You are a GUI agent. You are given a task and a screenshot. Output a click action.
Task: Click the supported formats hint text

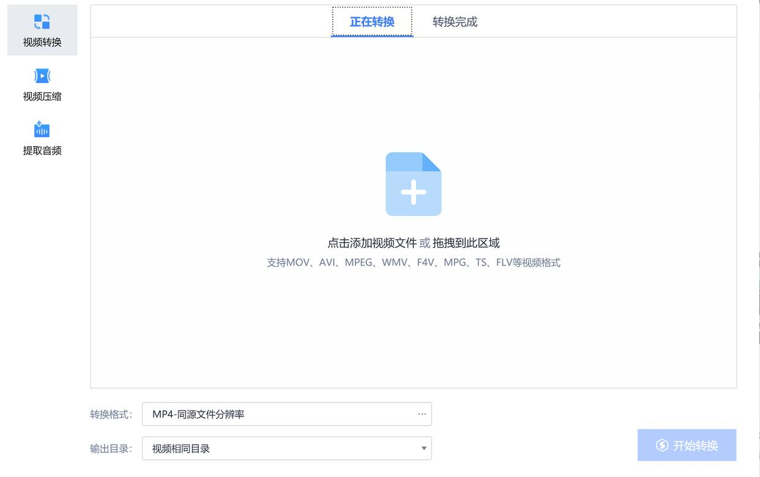tap(414, 263)
